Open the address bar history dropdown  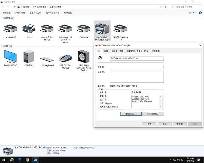click(x=161, y=7)
